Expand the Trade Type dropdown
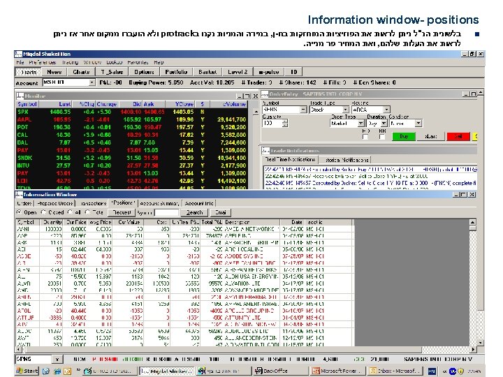This screenshot has height=377, width=503. click(346, 110)
